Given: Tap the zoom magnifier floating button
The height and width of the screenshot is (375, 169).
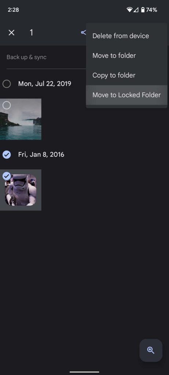Looking at the screenshot, I should pyautogui.click(x=151, y=350).
